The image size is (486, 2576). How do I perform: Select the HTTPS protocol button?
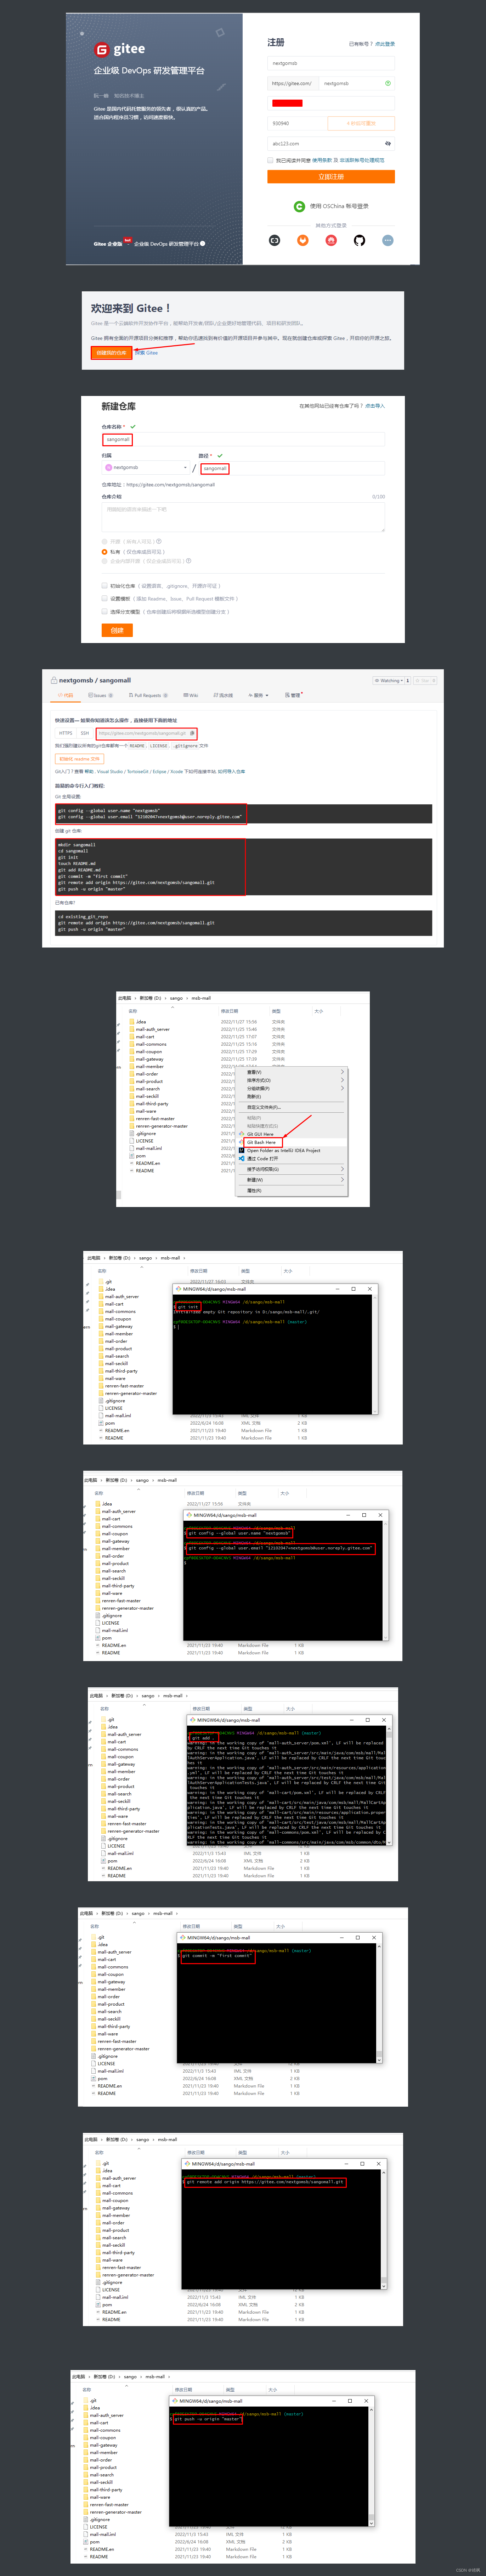66,733
